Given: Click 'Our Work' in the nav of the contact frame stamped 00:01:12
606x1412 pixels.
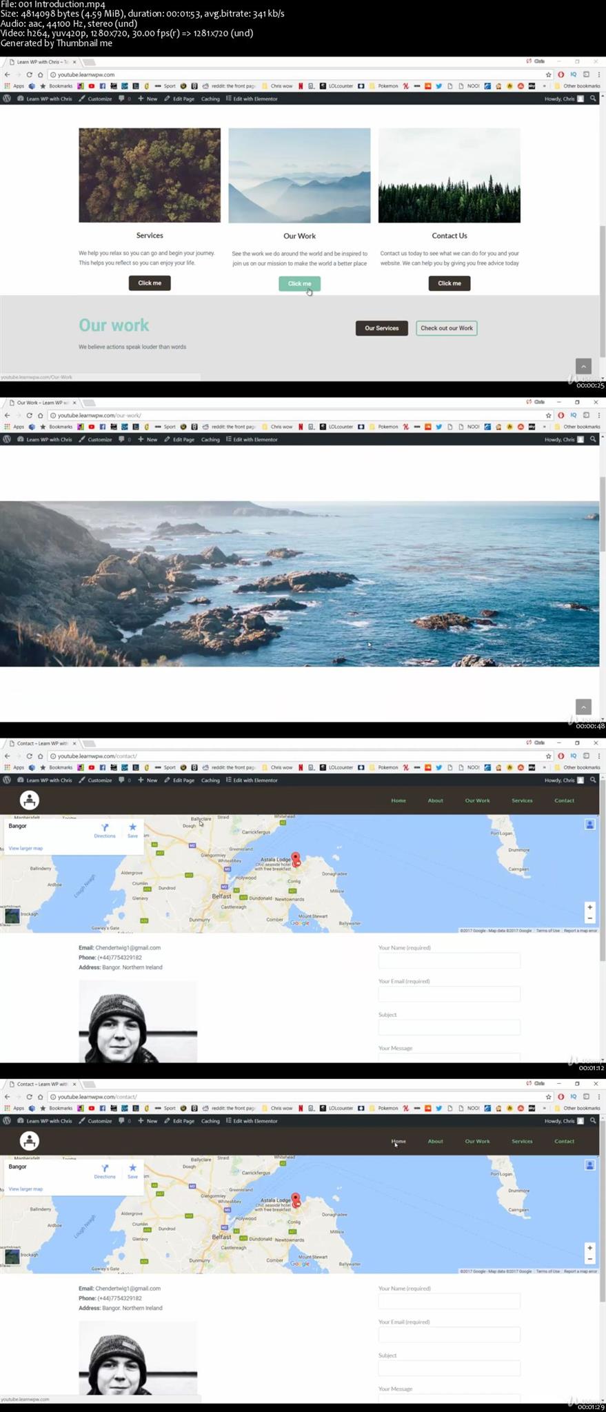Looking at the screenshot, I should pyautogui.click(x=477, y=800).
